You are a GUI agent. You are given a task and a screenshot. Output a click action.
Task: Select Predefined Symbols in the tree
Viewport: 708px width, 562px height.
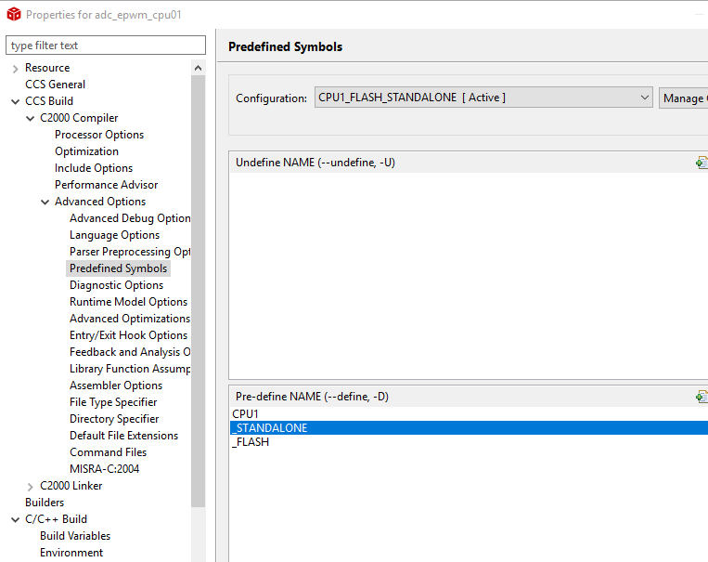[118, 268]
